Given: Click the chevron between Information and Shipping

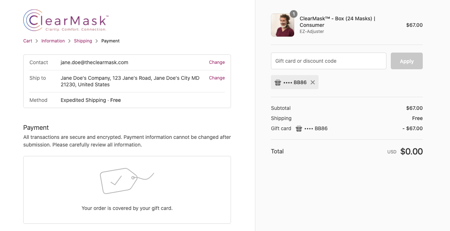Looking at the screenshot, I should pos(69,41).
